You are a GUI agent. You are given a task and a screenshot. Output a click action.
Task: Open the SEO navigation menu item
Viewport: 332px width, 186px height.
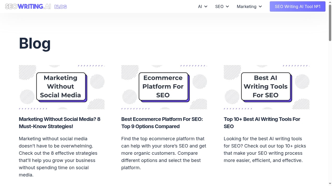(219, 6)
